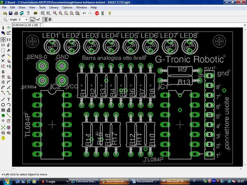Viewport: 247px width, 185px height.
Task: Toggle the Display layers tool
Action: (3, 33)
